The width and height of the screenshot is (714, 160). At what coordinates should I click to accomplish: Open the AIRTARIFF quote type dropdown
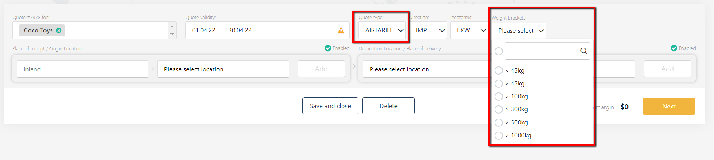point(382,30)
